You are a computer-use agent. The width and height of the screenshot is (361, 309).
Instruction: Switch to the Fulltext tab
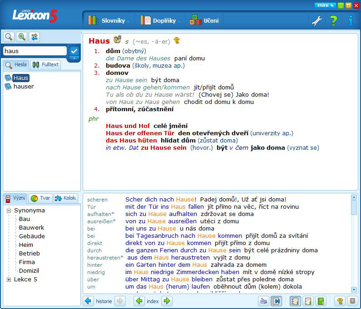coord(45,65)
